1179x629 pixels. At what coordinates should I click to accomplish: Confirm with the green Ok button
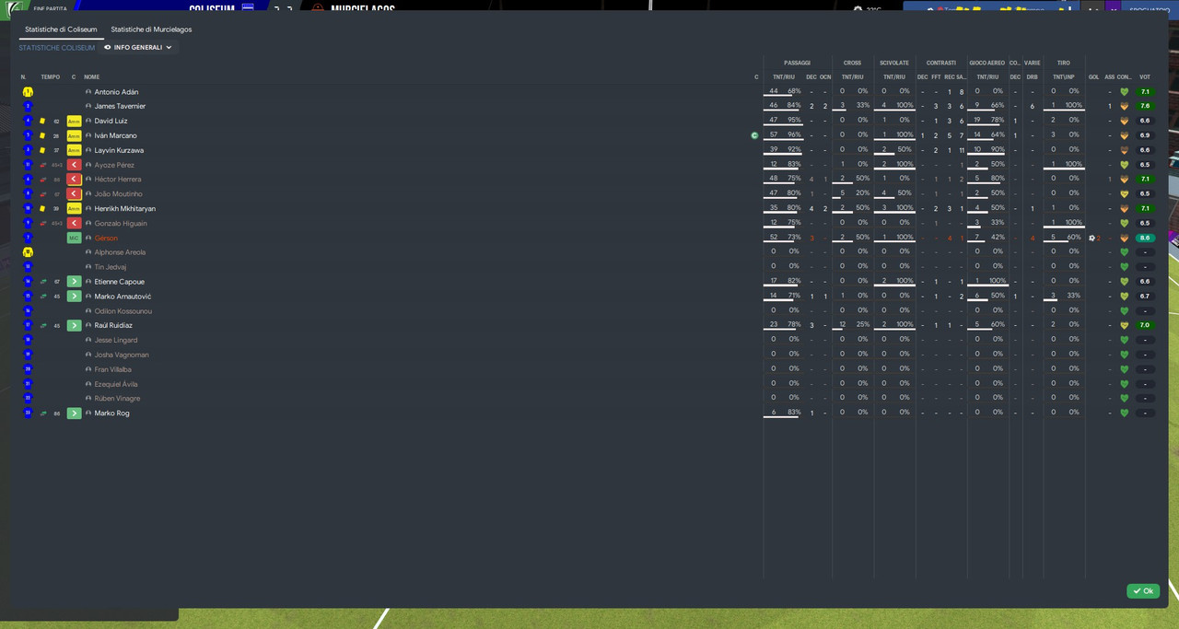tap(1143, 591)
